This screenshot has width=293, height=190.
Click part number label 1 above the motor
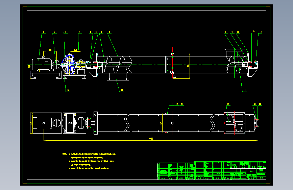coord(43,32)
